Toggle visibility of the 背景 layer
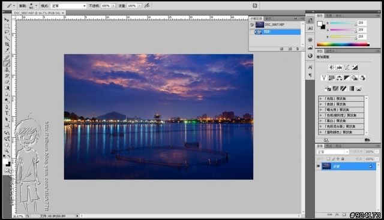The height and width of the screenshot is (220, 384). [318, 166]
